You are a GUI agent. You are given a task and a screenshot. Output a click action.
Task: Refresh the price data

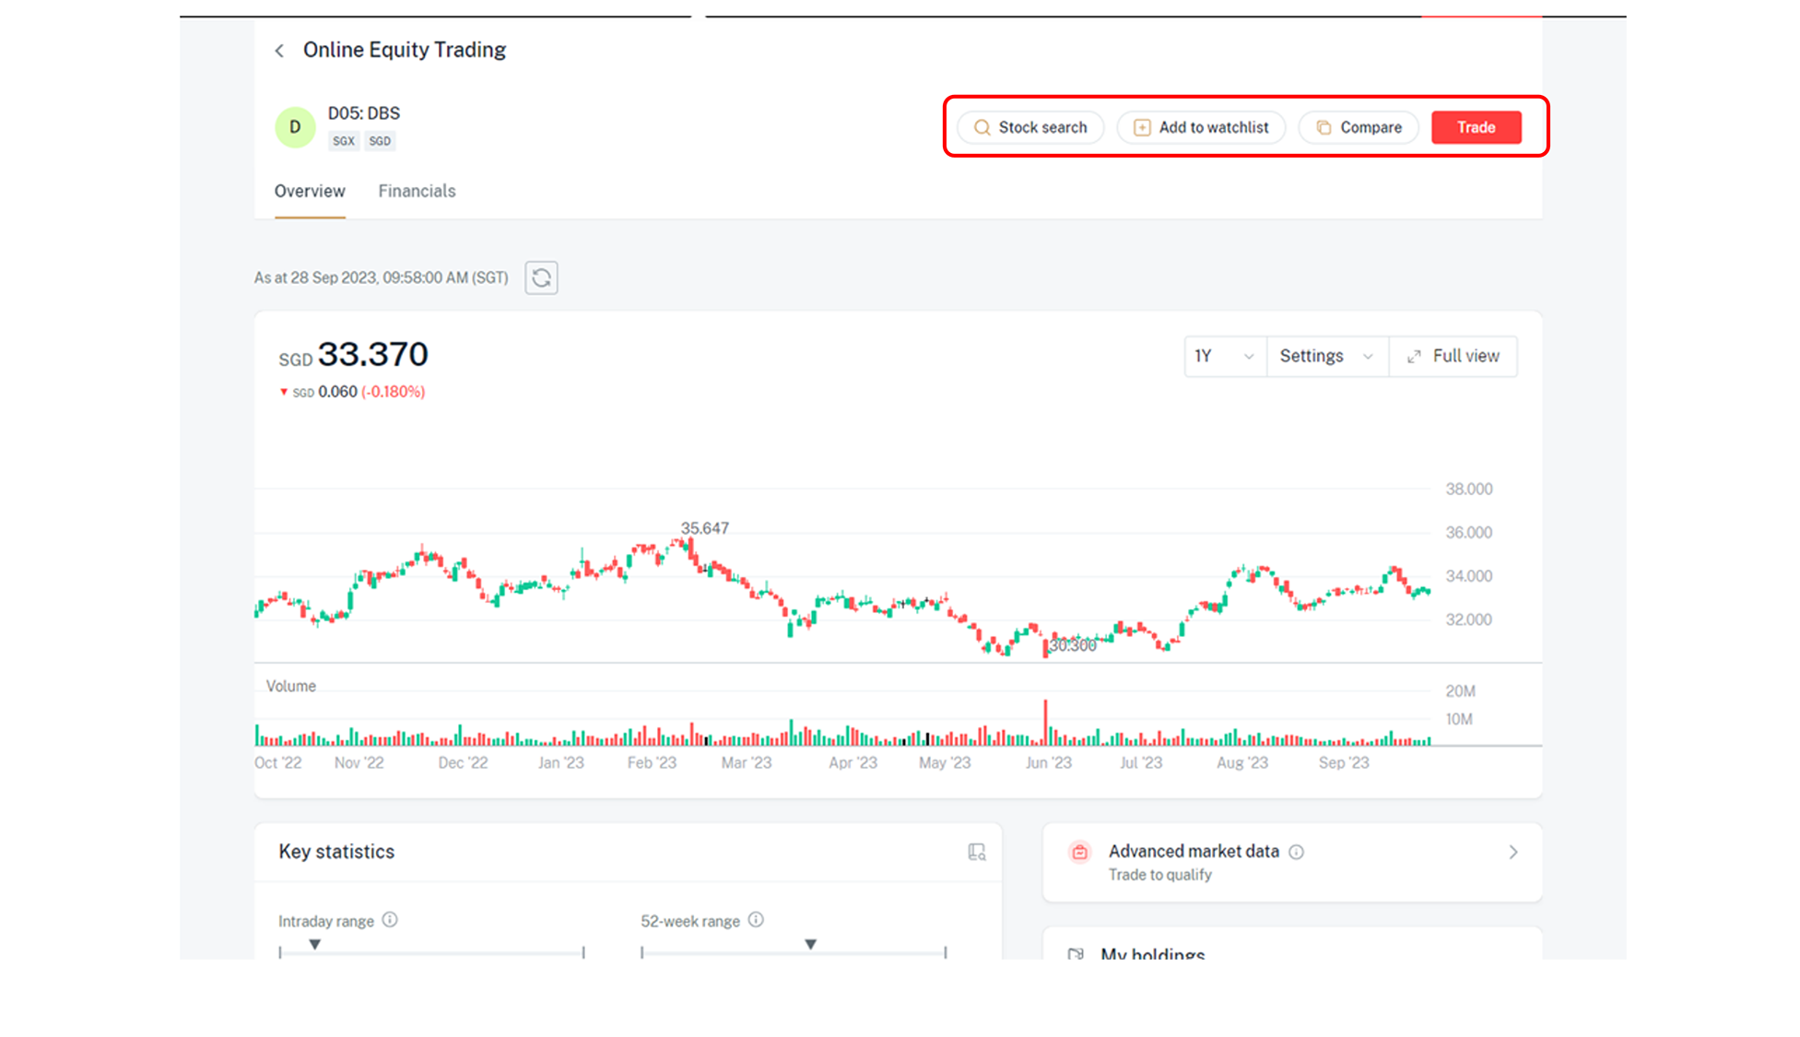542,277
